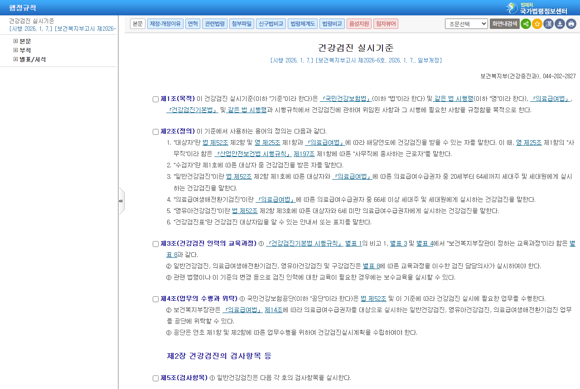Viewport: 580px width, 389px height.
Task: Check the 제4조(업무의 수행과 위탁) checkbox
Action: click(155, 299)
